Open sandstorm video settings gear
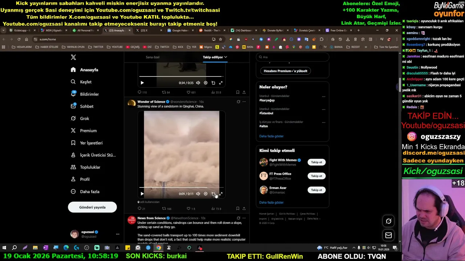The width and height of the screenshot is (465, 261). (x=206, y=194)
